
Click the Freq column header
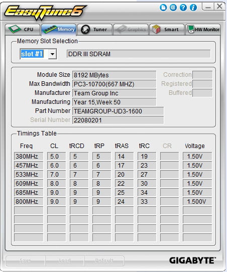[26, 146]
